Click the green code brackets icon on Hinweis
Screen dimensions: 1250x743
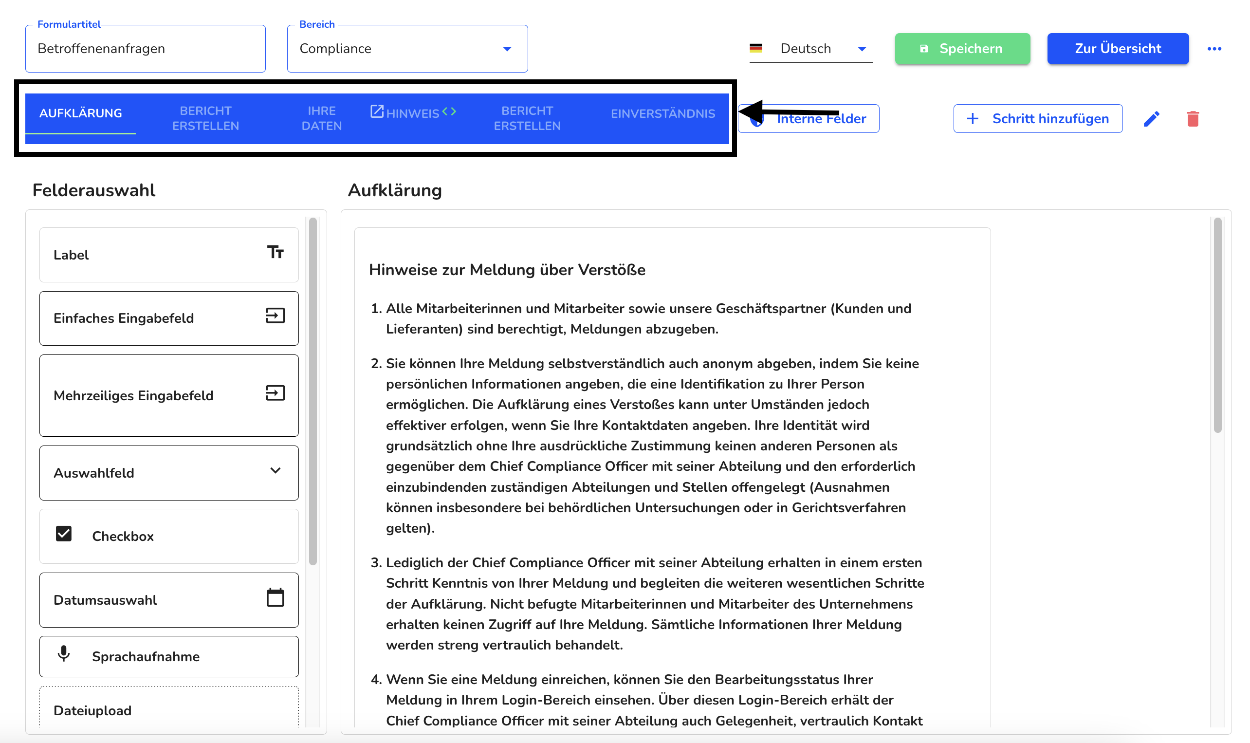pyautogui.click(x=449, y=111)
